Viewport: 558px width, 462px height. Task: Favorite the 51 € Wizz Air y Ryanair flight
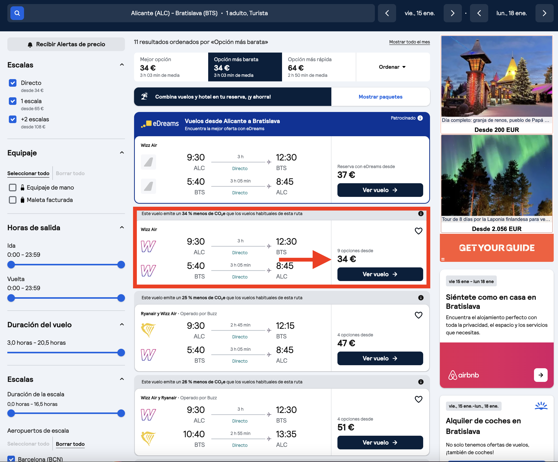tap(418, 399)
